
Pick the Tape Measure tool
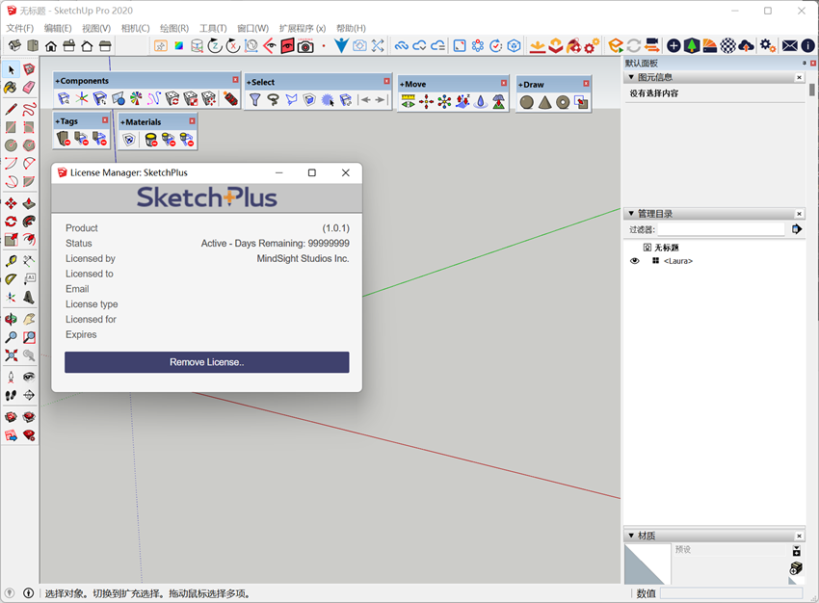pos(11,260)
